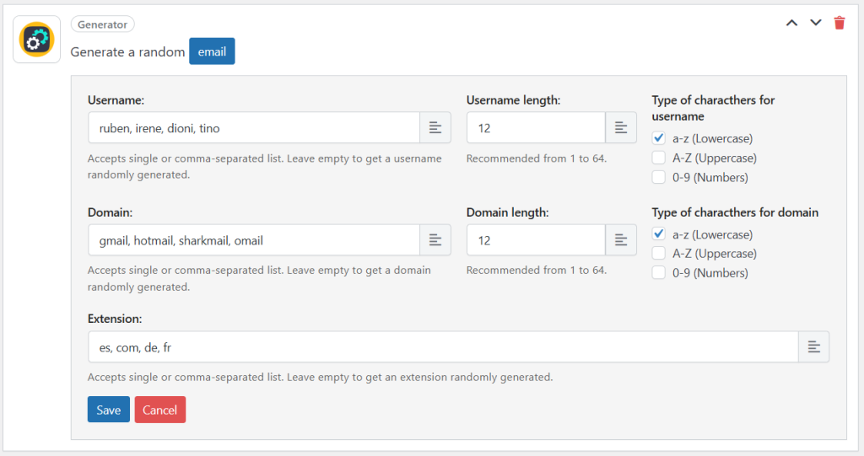Click the lines icon beside Extension field
Image resolution: width=864 pixels, height=456 pixels.
click(x=813, y=346)
